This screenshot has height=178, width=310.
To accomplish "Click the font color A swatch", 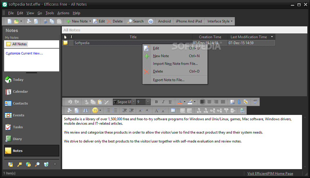I will [180, 102].
